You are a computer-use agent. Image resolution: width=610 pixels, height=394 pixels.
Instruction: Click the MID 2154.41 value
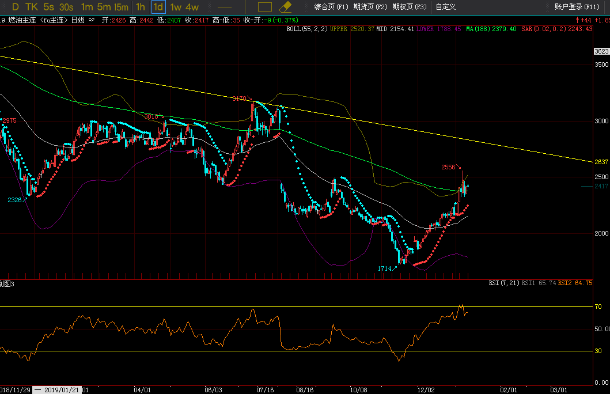tap(395, 29)
